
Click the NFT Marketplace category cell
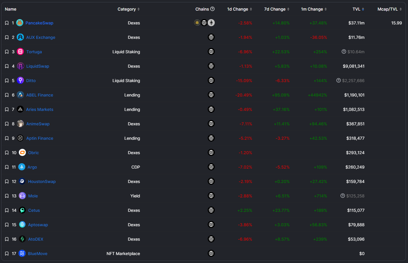click(x=123, y=254)
